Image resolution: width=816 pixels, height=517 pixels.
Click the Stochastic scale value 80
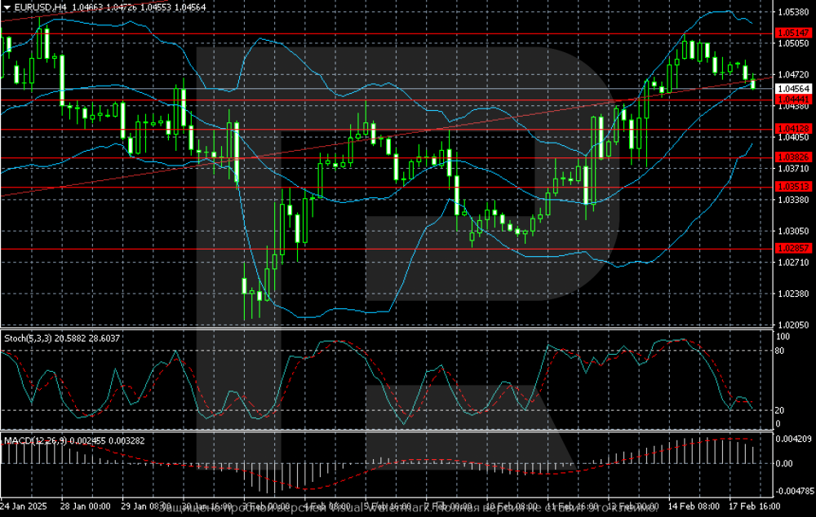click(779, 351)
